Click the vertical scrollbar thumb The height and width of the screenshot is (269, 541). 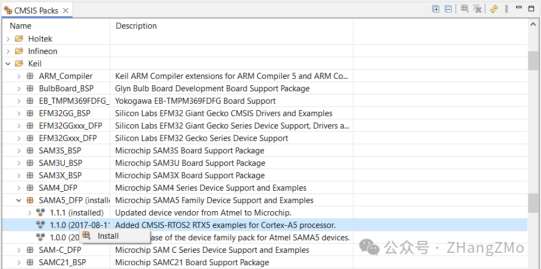coord(533,60)
